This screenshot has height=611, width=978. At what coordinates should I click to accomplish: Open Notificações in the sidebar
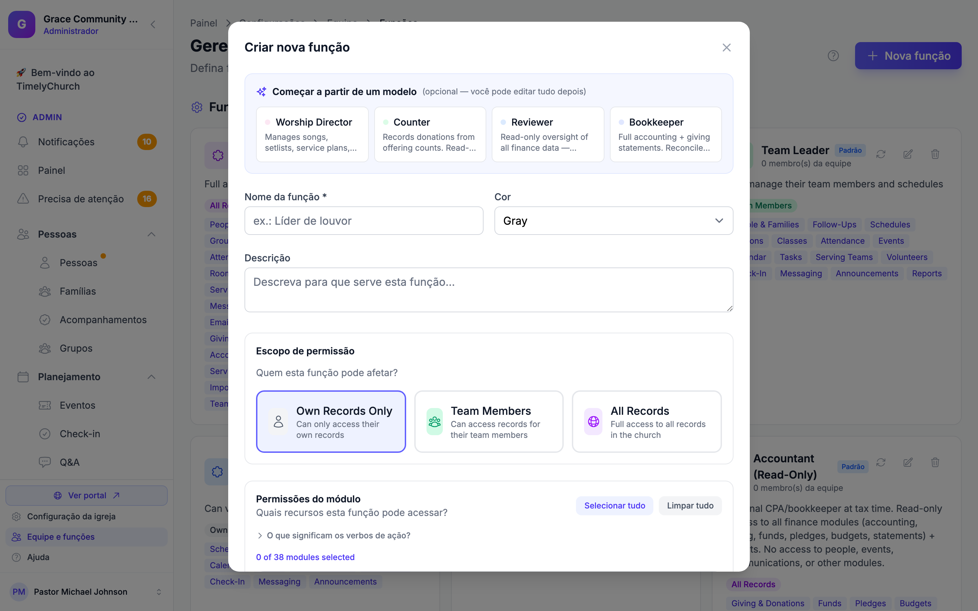pos(87,142)
